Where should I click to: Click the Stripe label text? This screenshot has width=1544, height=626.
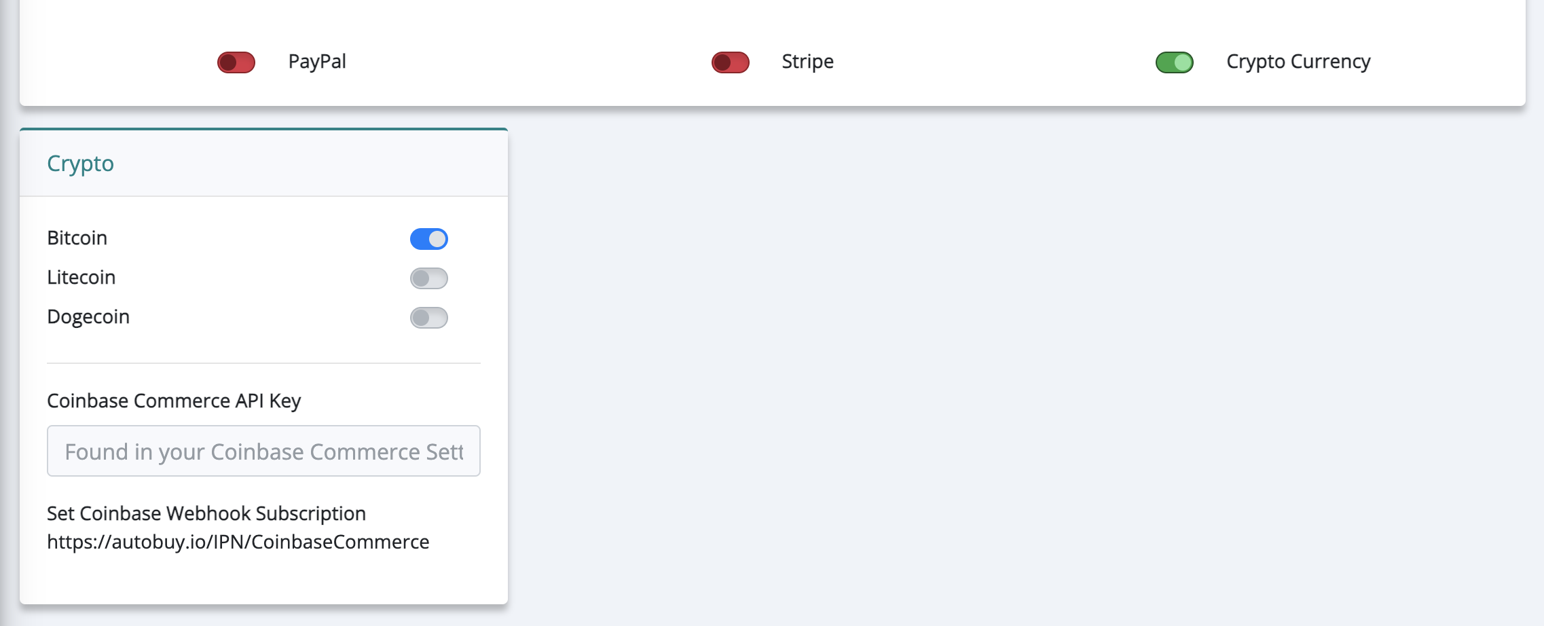[x=807, y=61]
